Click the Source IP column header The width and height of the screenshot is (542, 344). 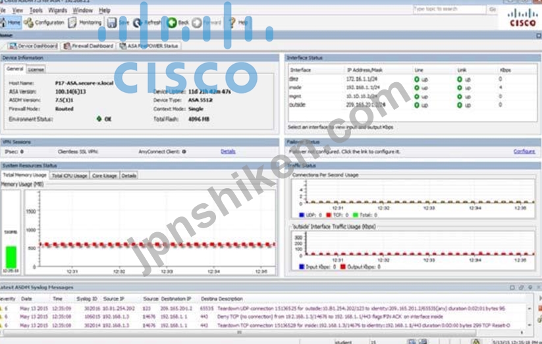click(x=113, y=299)
